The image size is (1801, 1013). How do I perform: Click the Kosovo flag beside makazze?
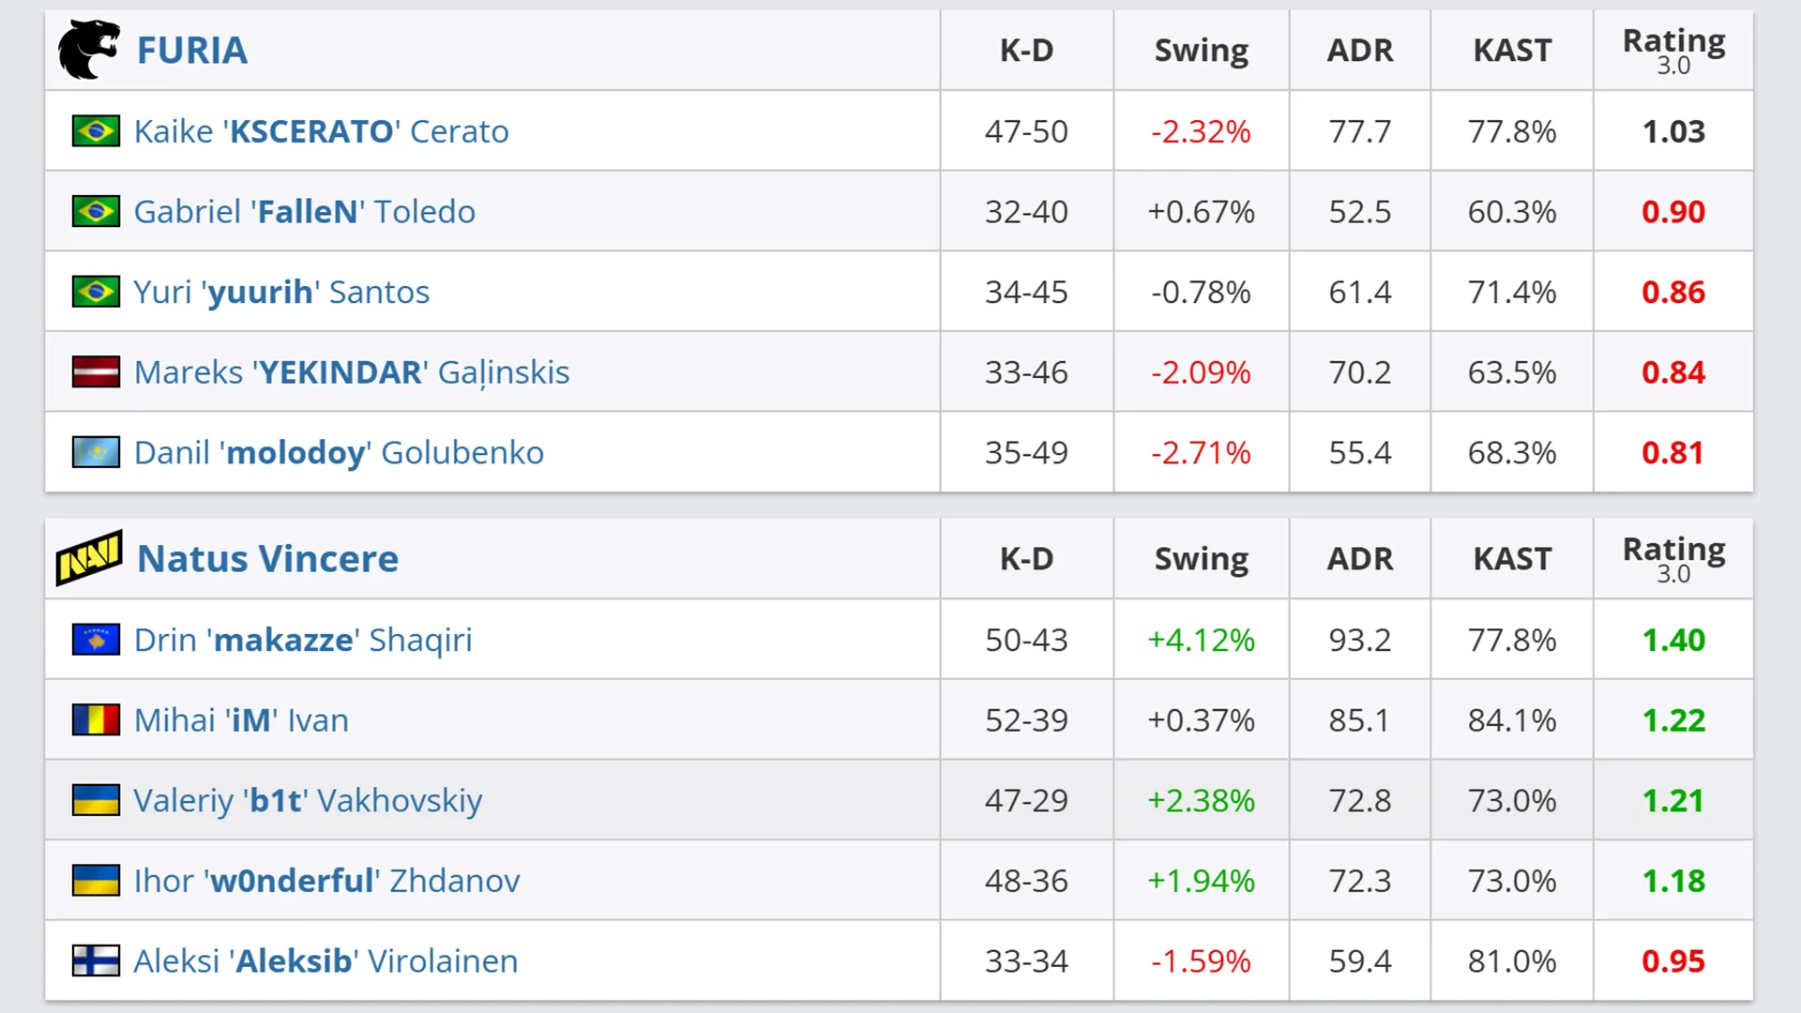click(x=96, y=640)
